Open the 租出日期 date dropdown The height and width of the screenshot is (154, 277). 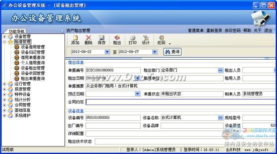coord(137,78)
